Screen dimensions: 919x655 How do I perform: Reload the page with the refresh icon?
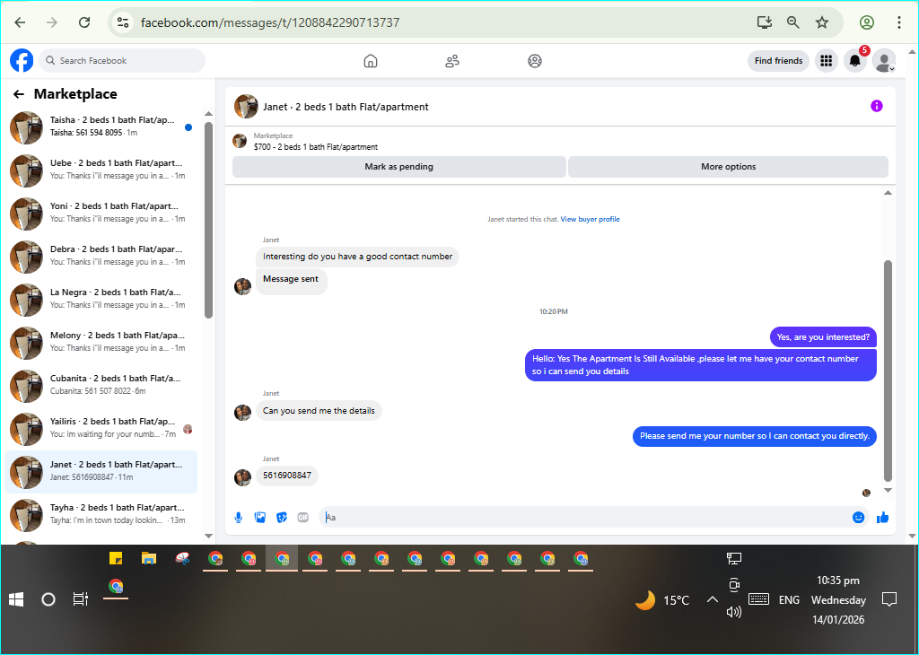point(84,22)
